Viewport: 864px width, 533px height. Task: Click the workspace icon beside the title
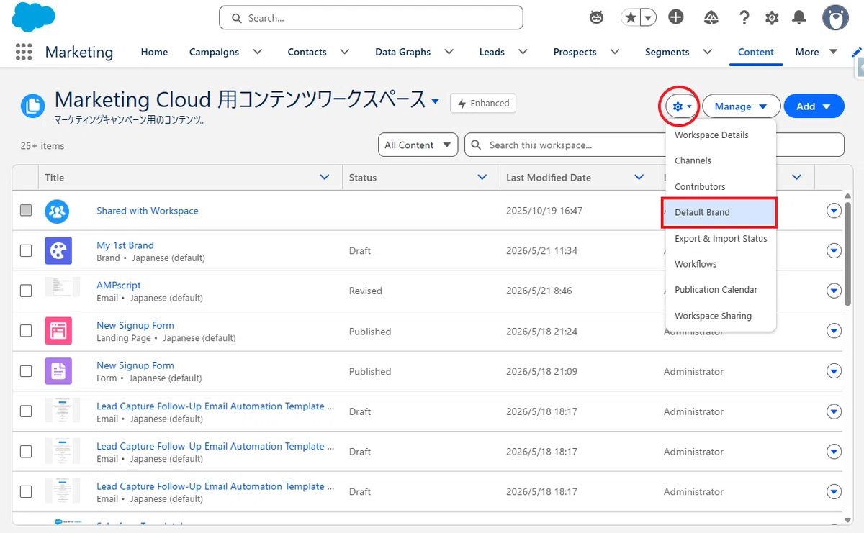pyautogui.click(x=33, y=106)
